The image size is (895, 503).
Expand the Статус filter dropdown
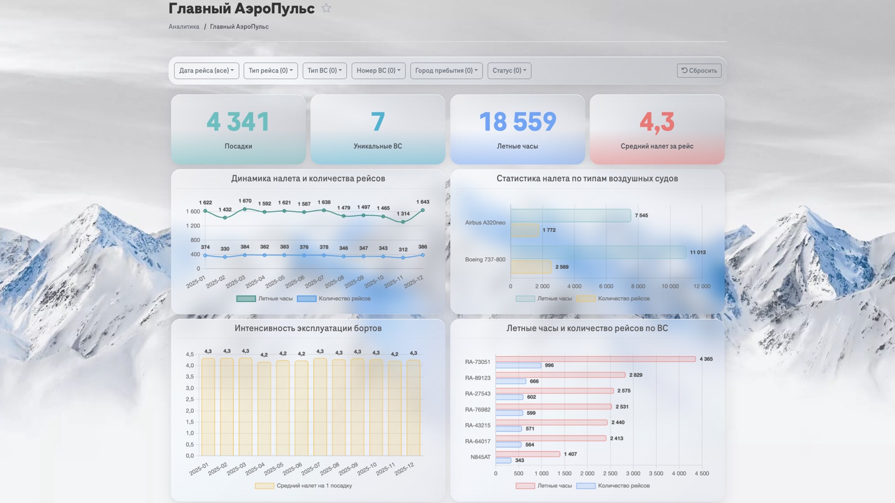pos(509,70)
